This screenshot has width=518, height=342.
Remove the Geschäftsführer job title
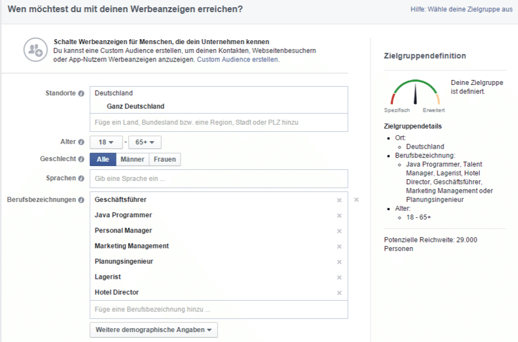[339, 200]
